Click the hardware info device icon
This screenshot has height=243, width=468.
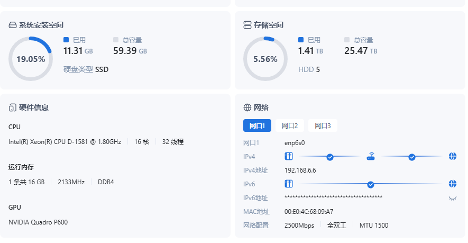[x=13, y=107]
